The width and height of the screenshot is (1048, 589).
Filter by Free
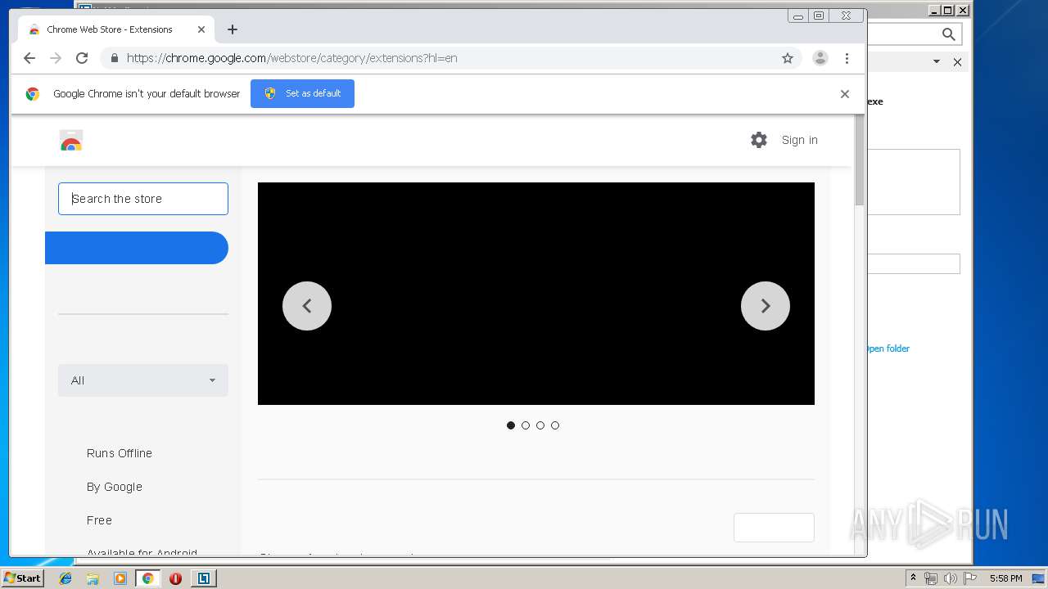point(99,520)
